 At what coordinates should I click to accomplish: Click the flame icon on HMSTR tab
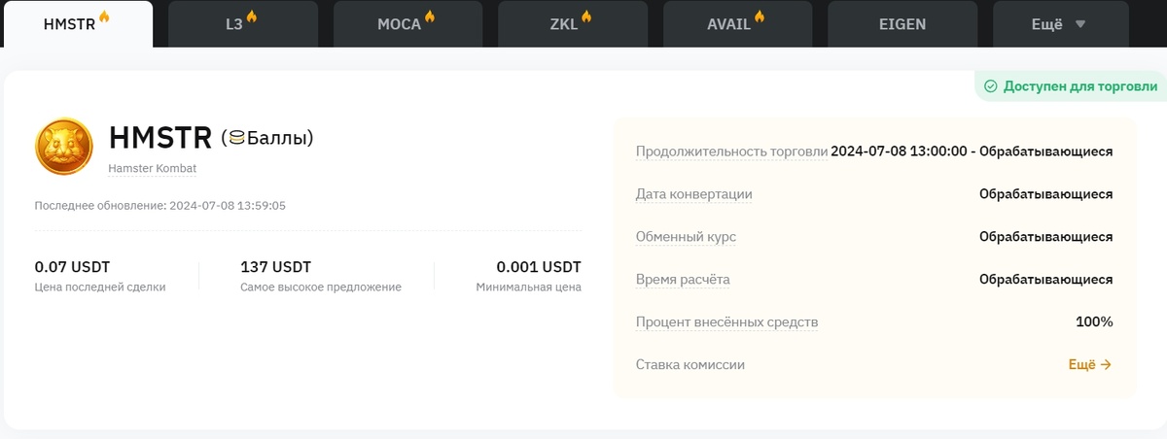click(x=104, y=18)
